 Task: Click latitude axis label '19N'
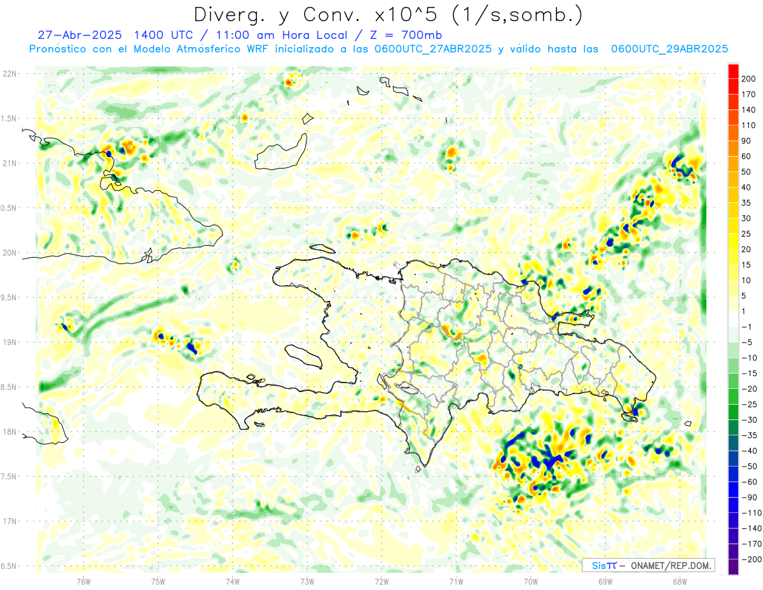pos(10,342)
